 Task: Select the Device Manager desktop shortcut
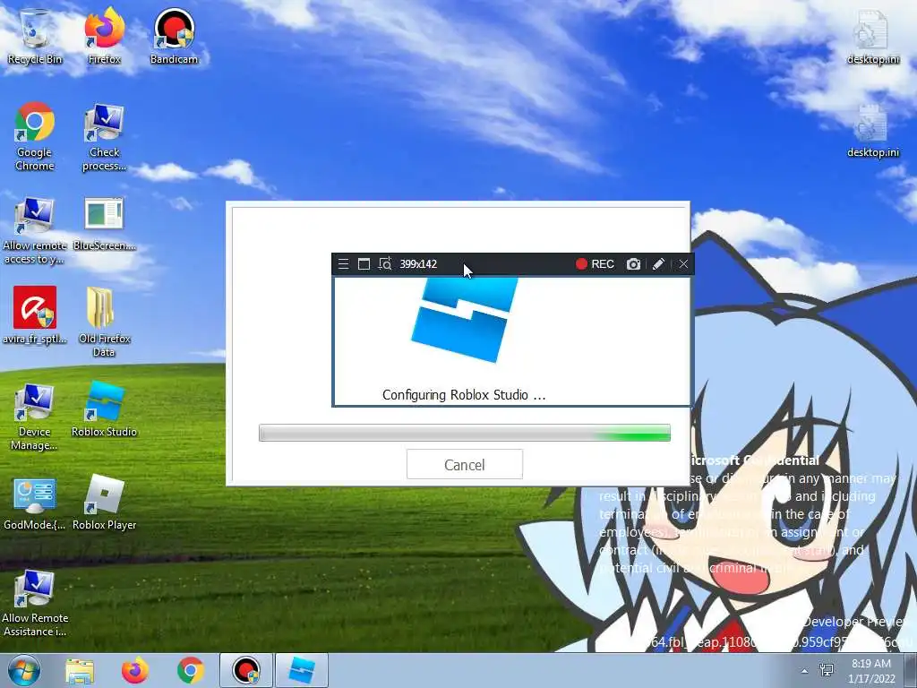click(35, 417)
